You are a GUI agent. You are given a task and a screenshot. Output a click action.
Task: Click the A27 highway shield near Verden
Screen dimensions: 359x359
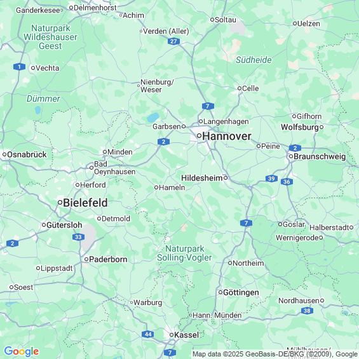pyautogui.click(x=173, y=41)
